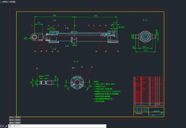Click the A-A section view label

pyautogui.click(x=76, y=61)
